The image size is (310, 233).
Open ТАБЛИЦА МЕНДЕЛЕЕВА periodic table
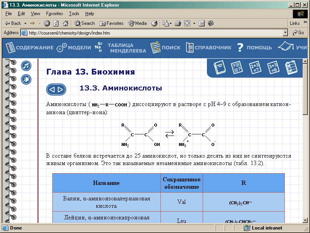point(120,47)
